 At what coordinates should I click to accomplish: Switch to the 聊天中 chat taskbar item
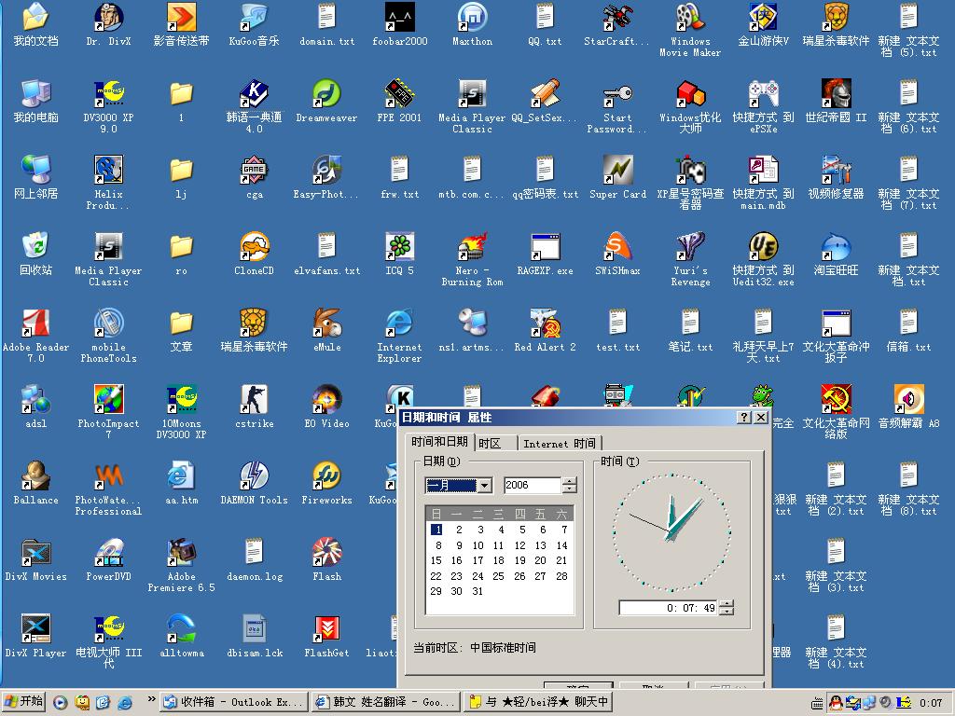[x=538, y=702]
